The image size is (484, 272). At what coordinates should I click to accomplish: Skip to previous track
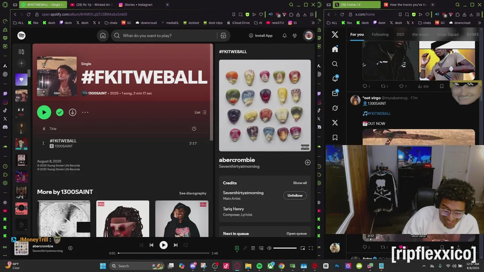coord(151,245)
